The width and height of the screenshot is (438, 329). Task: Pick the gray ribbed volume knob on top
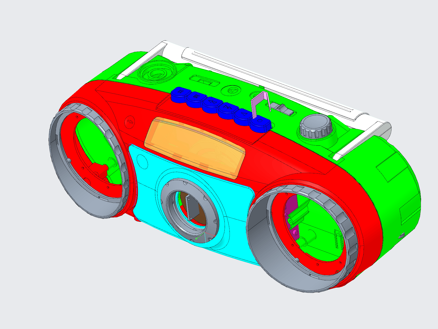[x=316, y=126]
